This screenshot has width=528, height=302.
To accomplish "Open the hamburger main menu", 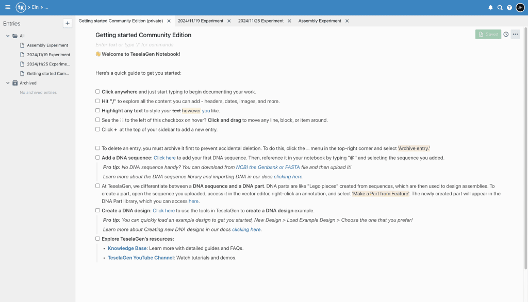I will pyautogui.click(x=7, y=7).
